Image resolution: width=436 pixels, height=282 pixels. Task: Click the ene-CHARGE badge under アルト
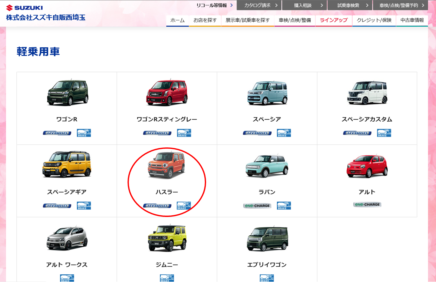(x=367, y=205)
